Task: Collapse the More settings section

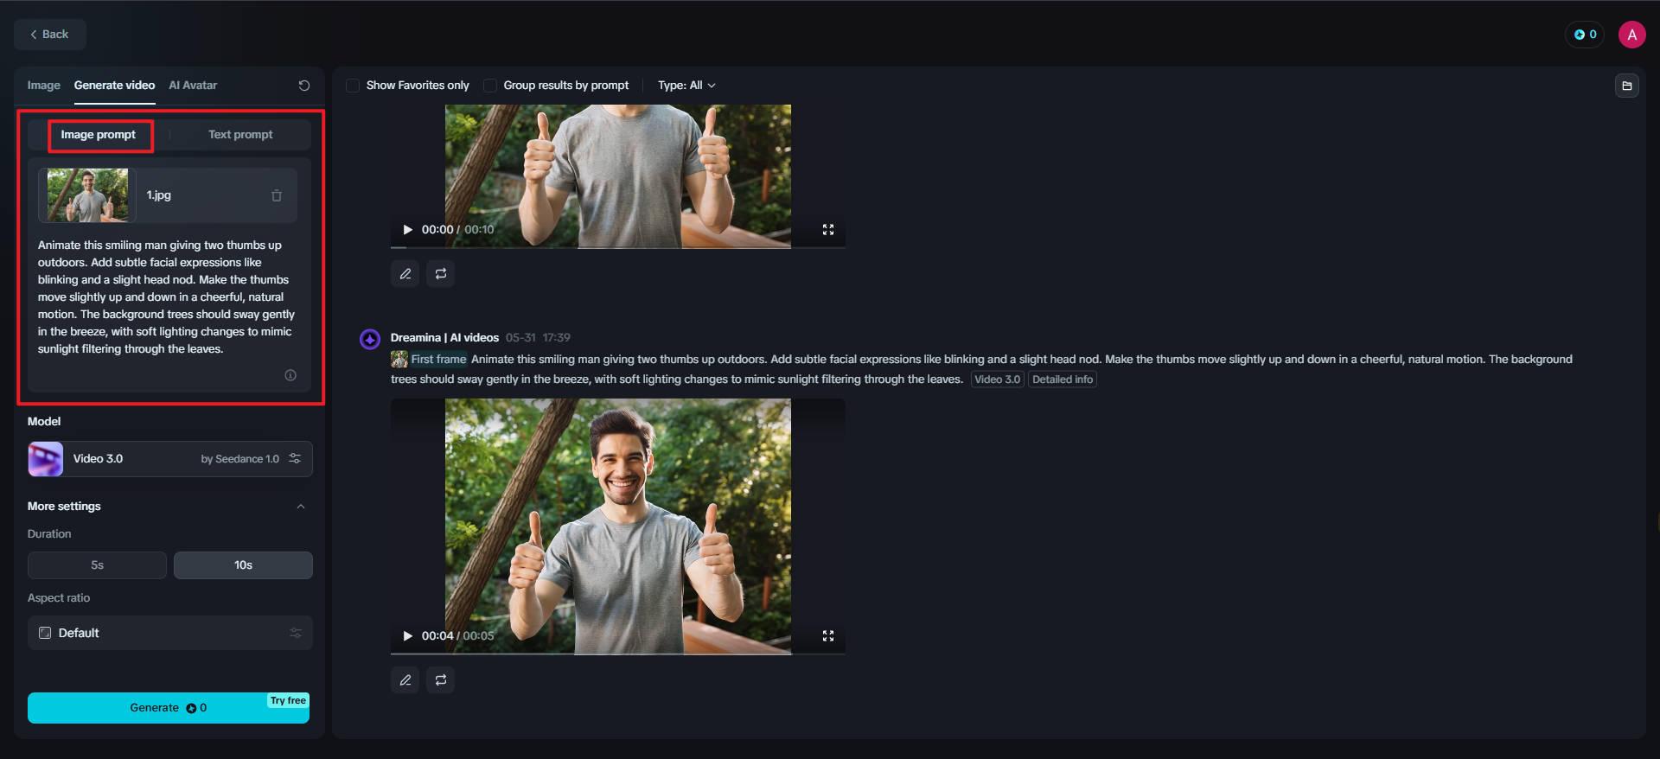Action: click(301, 507)
